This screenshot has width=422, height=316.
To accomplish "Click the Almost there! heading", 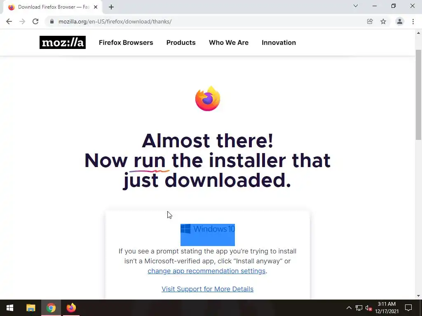I will 208,141.
